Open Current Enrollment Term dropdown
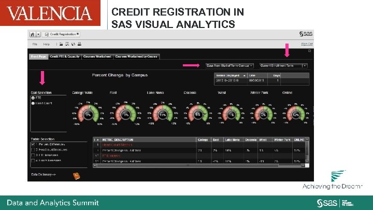 [x=283, y=65]
